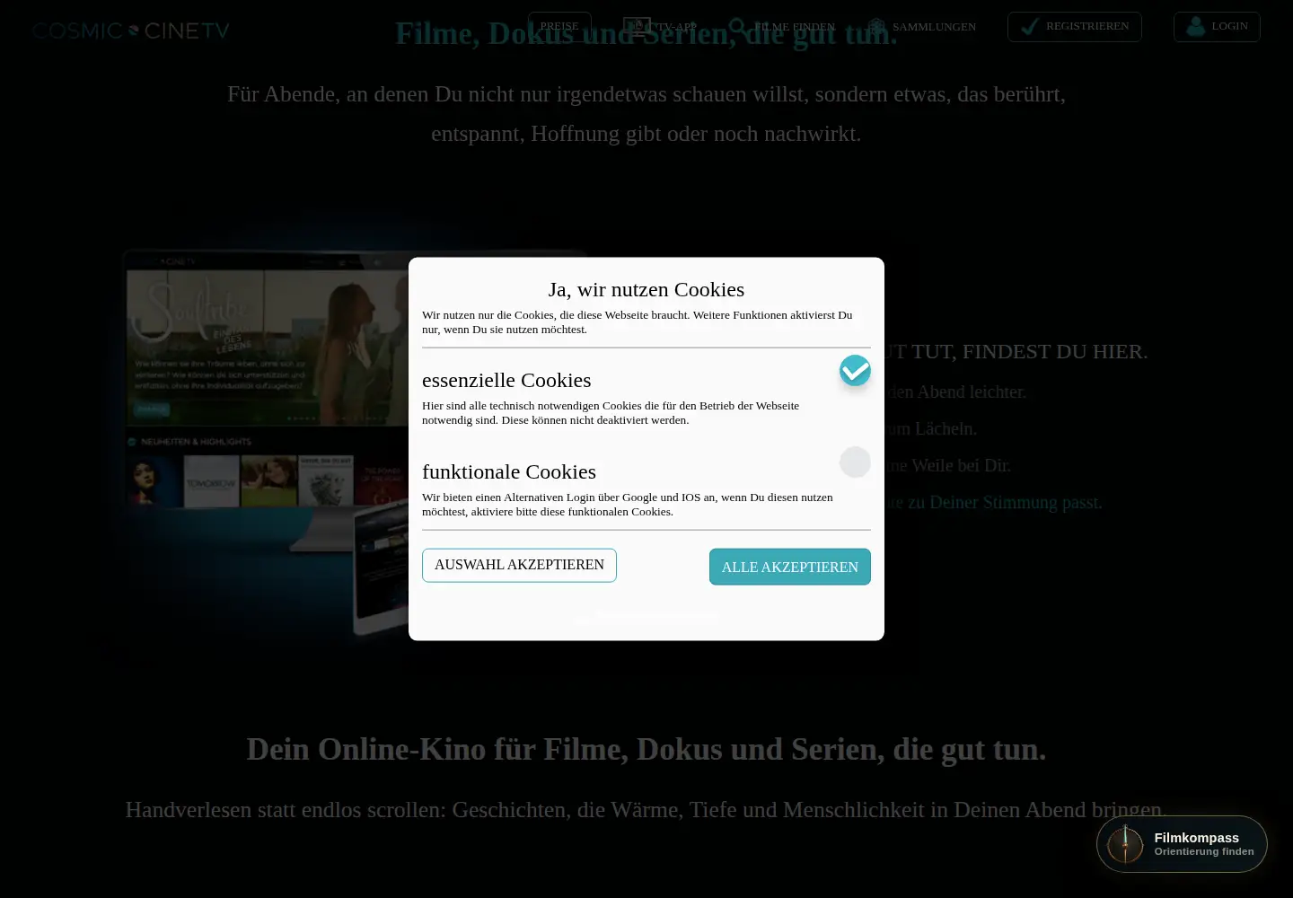Toggle the essenzielle Cookies checkmark

pos(855,370)
